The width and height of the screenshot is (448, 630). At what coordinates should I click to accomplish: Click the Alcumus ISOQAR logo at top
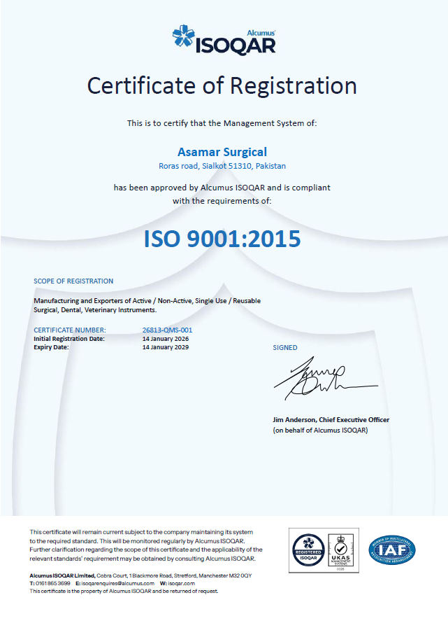[224, 40]
